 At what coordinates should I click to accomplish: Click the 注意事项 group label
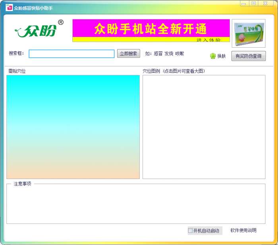[23, 184]
